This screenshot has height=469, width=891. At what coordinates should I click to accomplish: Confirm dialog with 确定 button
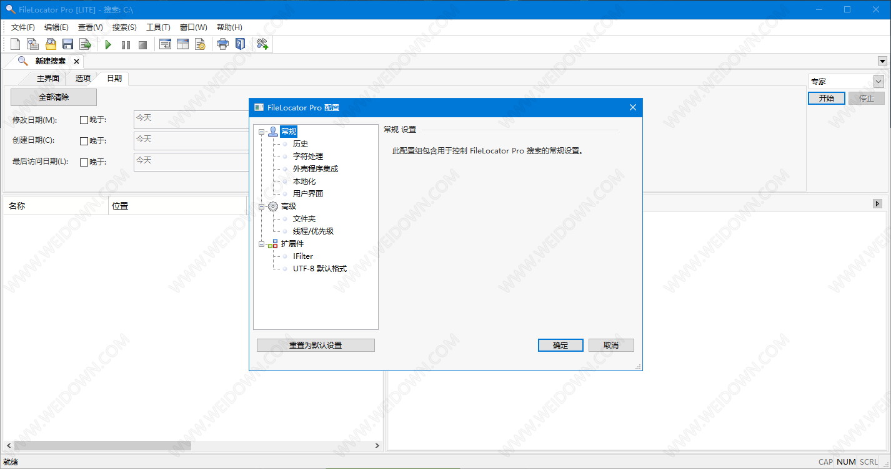pos(560,346)
